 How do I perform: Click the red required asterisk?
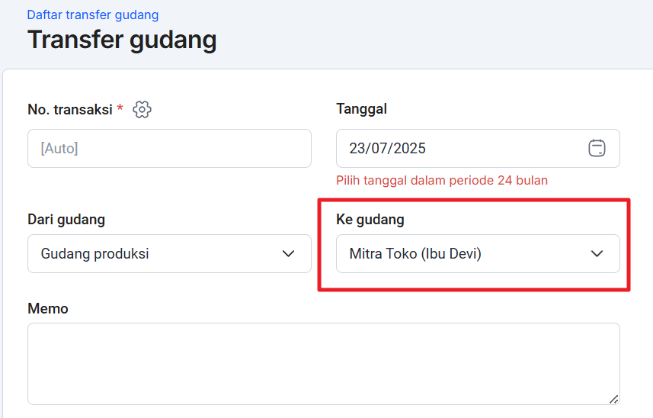click(x=120, y=110)
